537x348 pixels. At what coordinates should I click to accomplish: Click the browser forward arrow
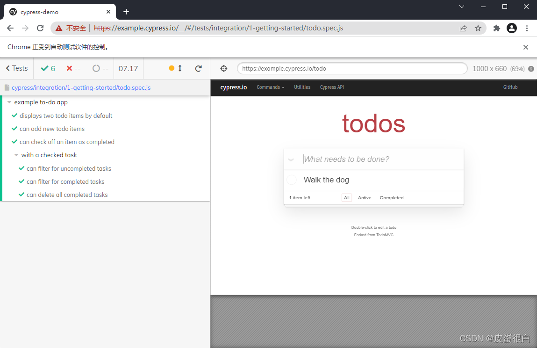click(25, 28)
